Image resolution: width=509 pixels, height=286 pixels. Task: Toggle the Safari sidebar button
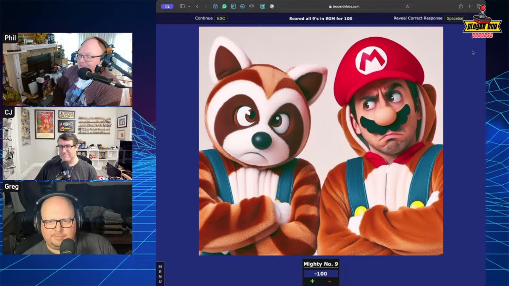coord(182,6)
